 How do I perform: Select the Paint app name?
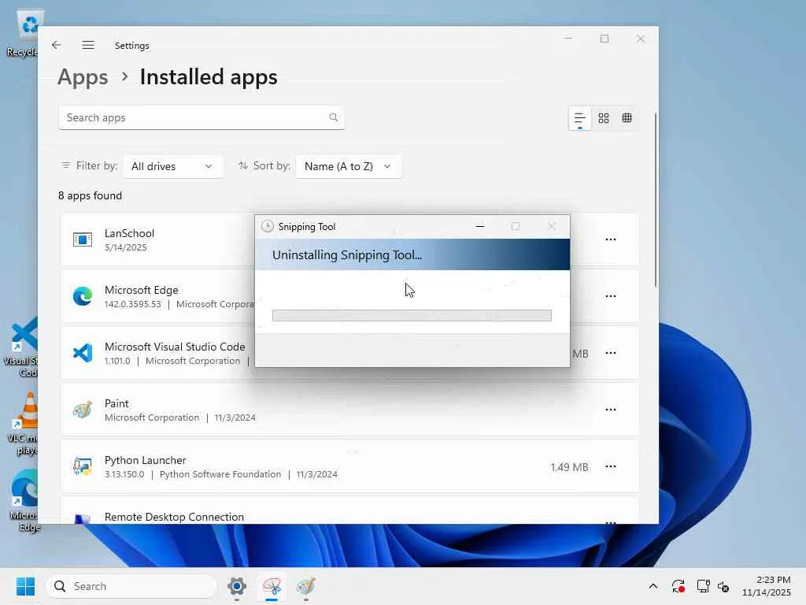coord(116,403)
